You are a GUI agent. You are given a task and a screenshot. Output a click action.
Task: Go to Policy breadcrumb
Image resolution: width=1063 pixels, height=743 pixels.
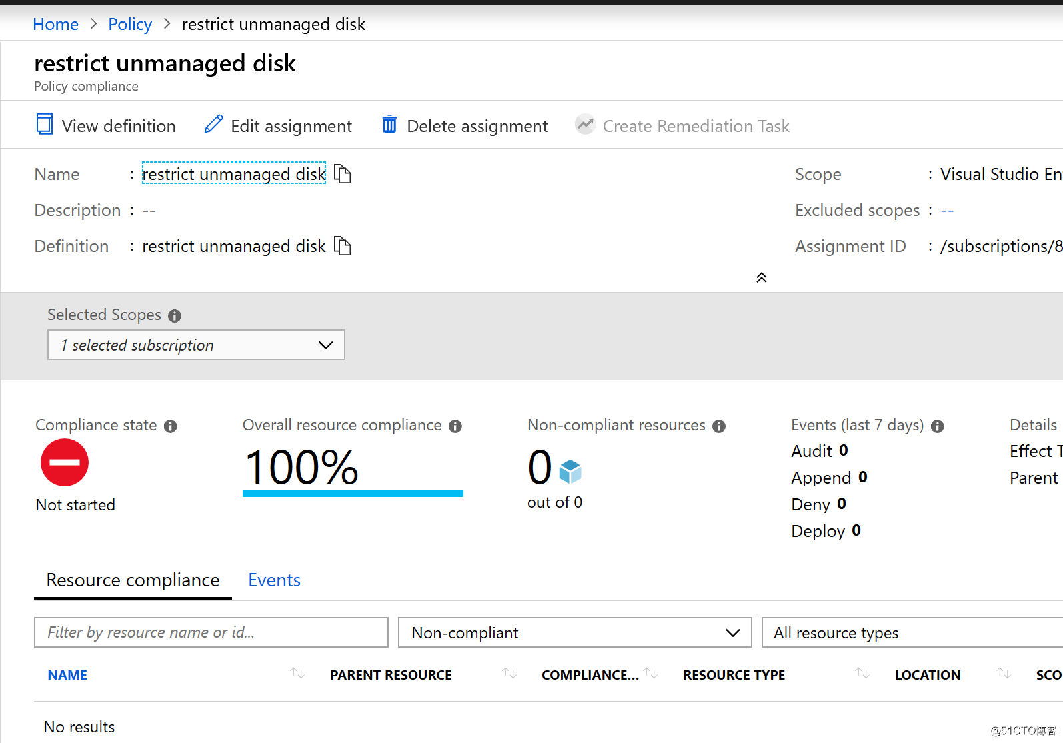pyautogui.click(x=130, y=25)
